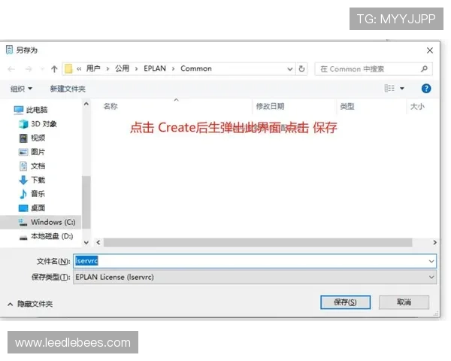This screenshot has width=451, height=361.
Task: Click the refresh icon in address bar
Action: (x=301, y=68)
